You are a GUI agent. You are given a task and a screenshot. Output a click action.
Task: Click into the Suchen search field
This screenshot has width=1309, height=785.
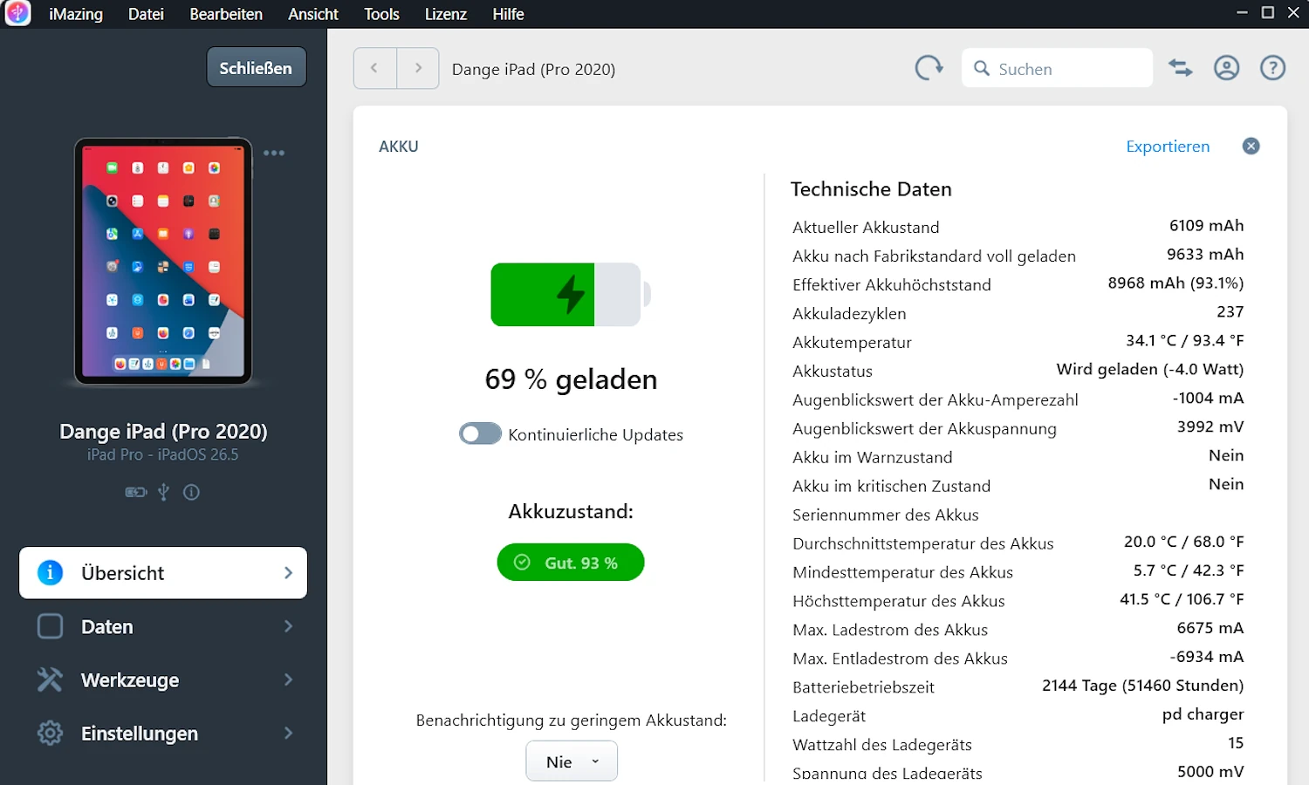(1057, 68)
